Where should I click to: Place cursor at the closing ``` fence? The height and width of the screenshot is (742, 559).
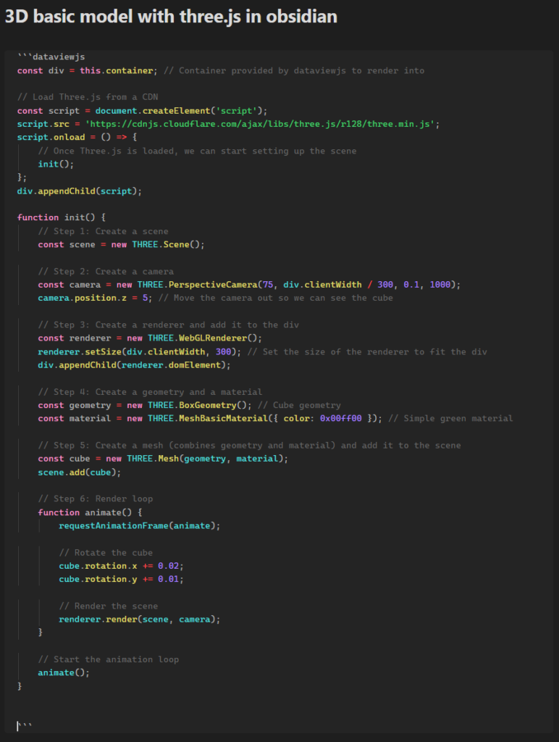[25, 726]
